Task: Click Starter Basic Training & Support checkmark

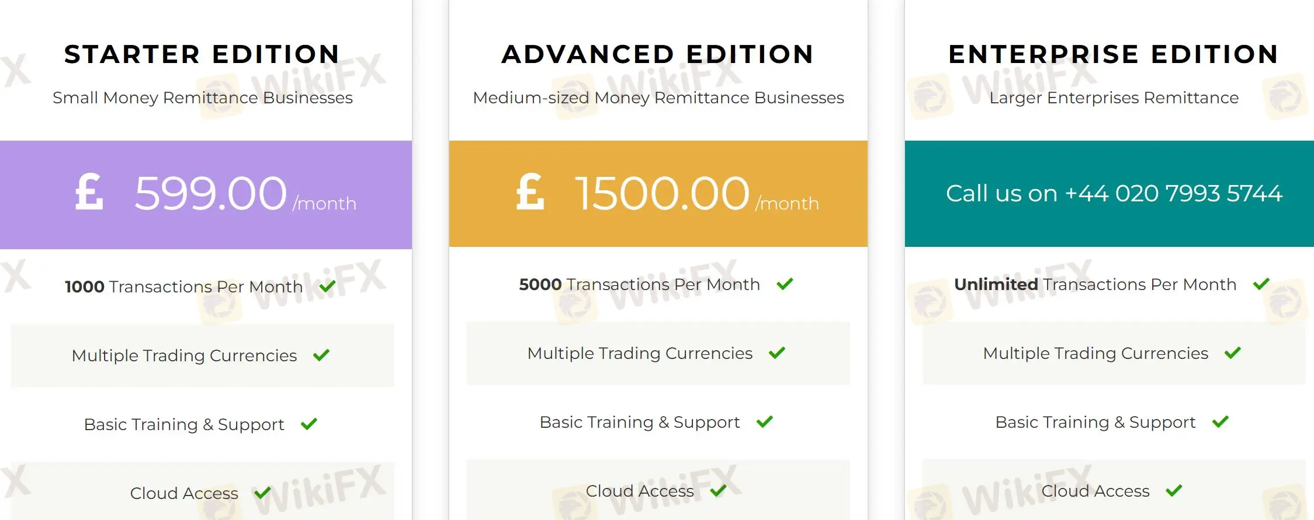Action: coord(308,424)
